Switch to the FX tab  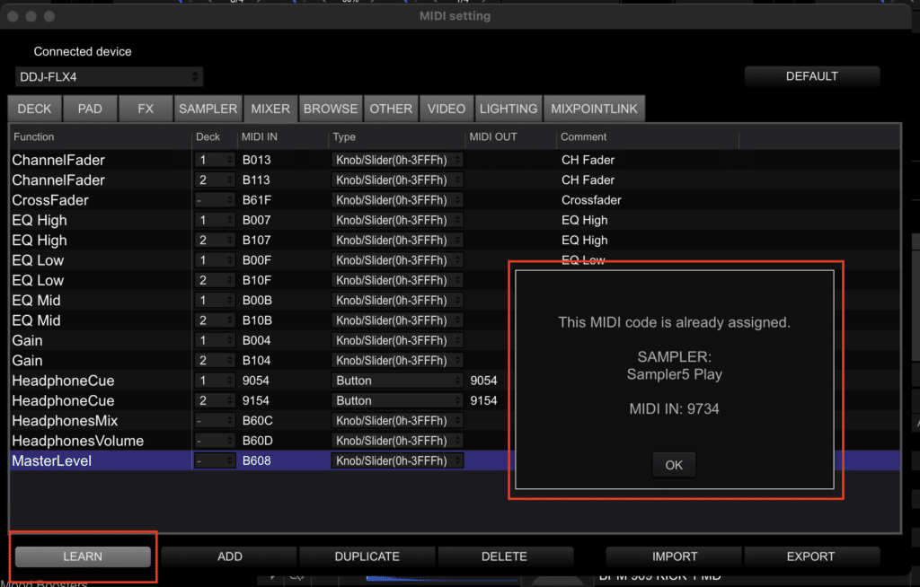pyautogui.click(x=146, y=108)
